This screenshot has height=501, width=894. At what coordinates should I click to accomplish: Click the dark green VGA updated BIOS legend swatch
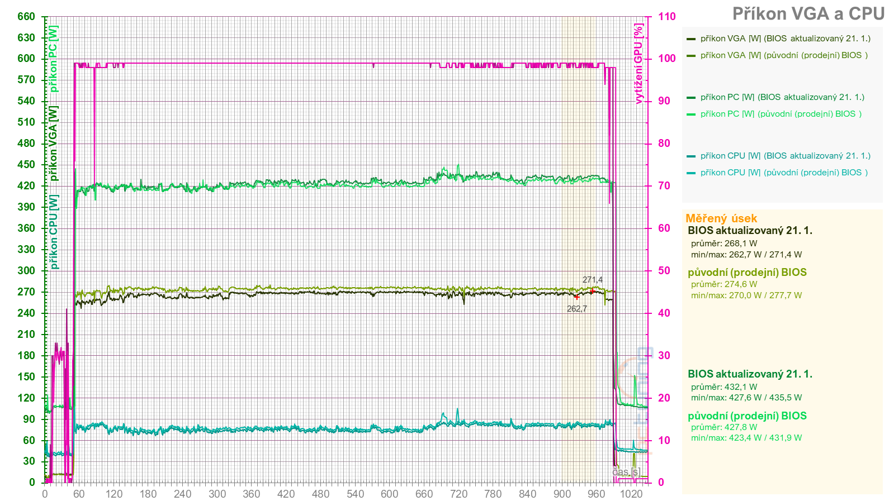coord(690,39)
